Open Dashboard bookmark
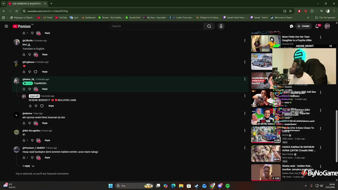Image resolution: width=338 pixels, height=190 pixels. tap(88, 18)
